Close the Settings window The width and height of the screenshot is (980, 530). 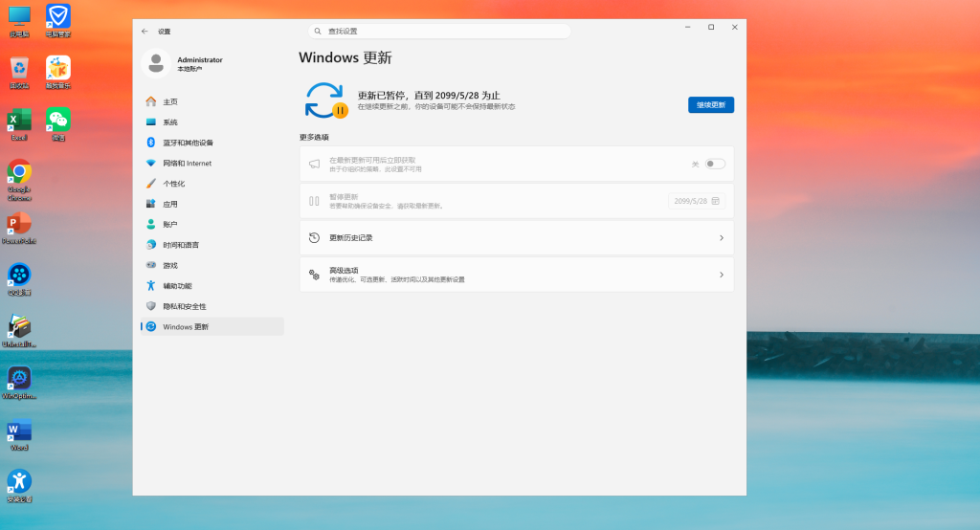pos(735,28)
